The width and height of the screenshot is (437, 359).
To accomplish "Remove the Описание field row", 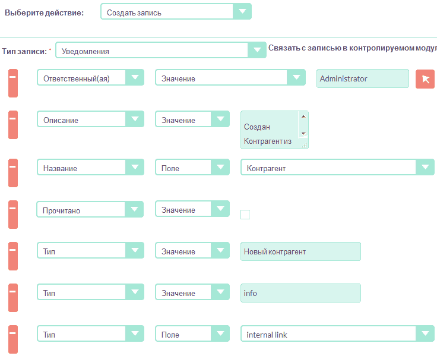I will 12,124.
